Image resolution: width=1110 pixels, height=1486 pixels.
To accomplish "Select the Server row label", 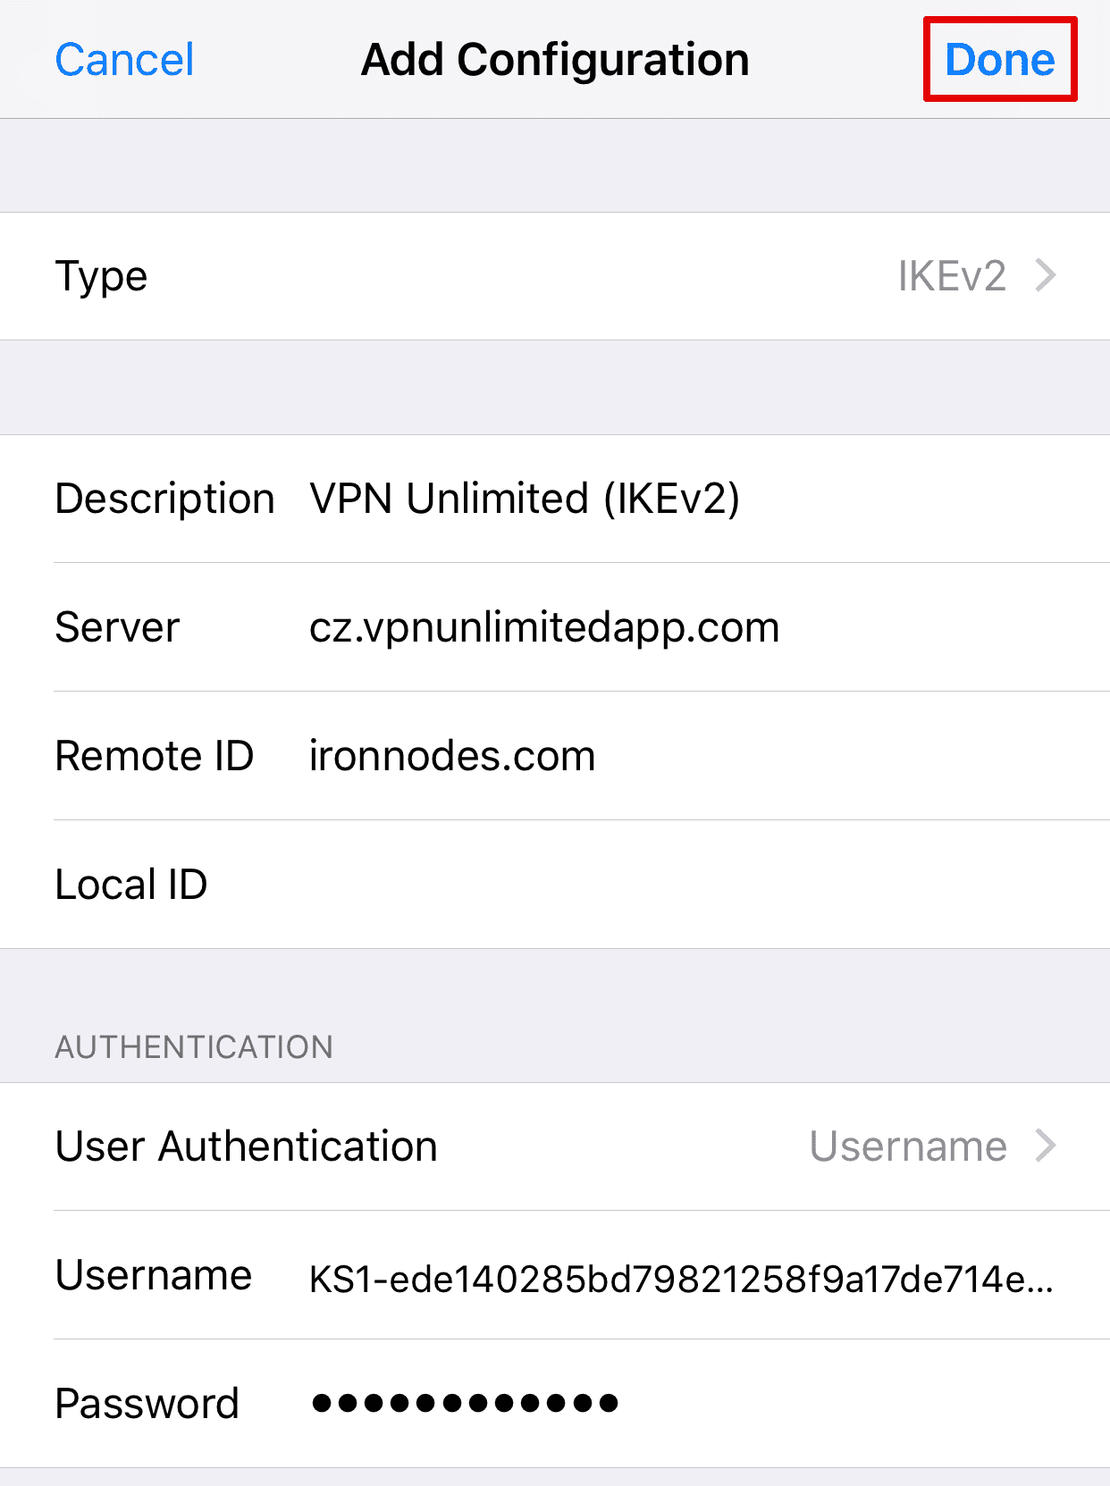I will click(x=116, y=626).
